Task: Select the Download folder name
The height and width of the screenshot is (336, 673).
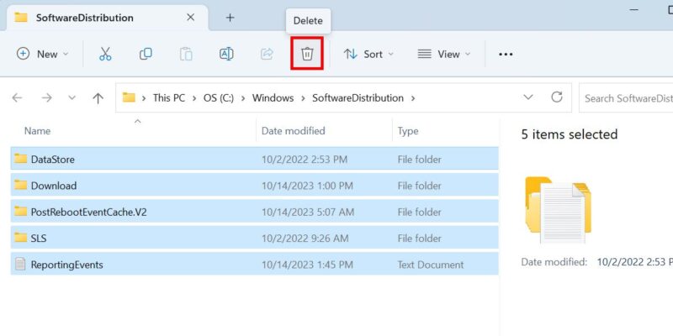Action: [x=54, y=186]
